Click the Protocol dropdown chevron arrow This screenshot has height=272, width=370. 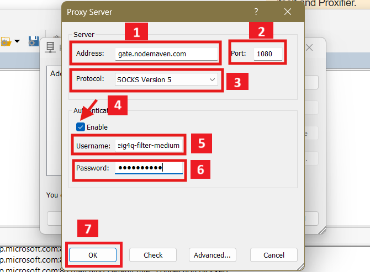[x=213, y=80]
